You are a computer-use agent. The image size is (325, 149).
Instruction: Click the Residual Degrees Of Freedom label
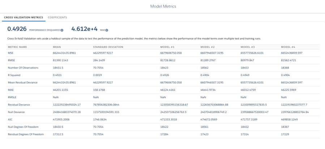25,134
